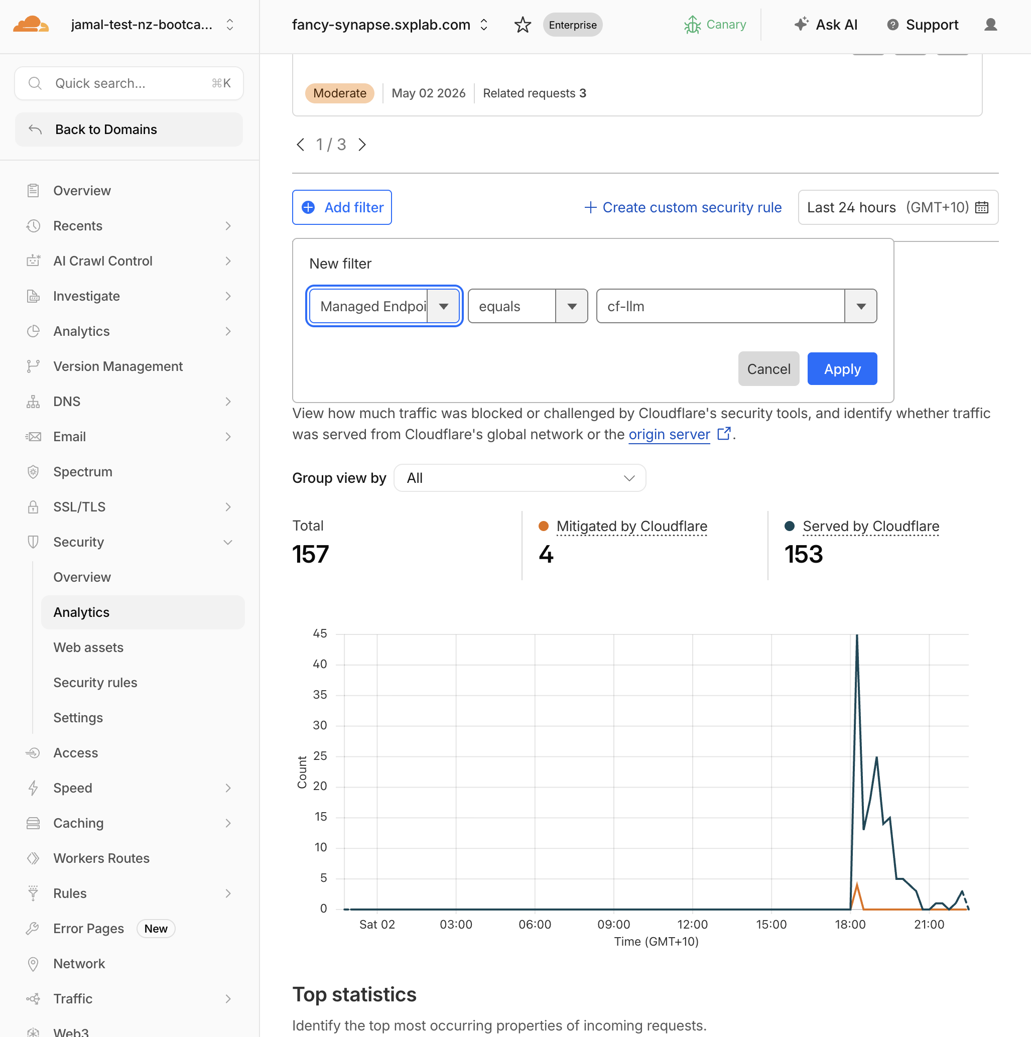
Task: Click the Investigate document icon
Action: (33, 296)
